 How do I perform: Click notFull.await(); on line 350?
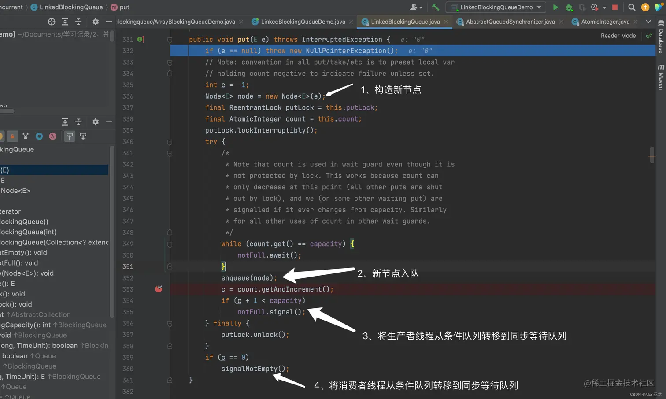(270, 255)
